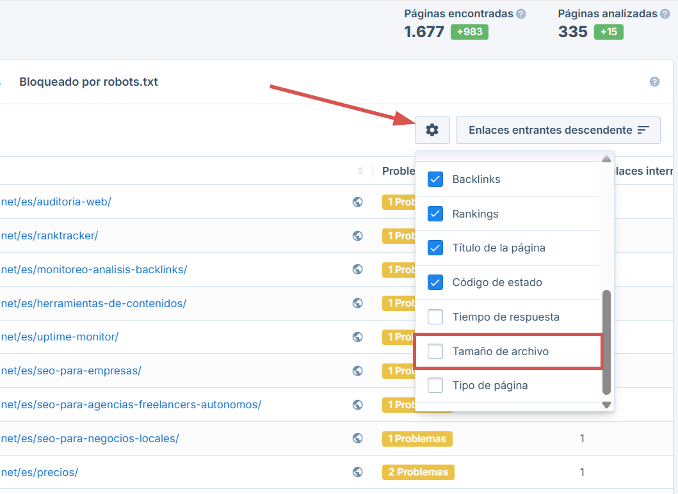678x494 pixels.
Task: Click globe icon for auditoria-web row
Action: point(358,202)
